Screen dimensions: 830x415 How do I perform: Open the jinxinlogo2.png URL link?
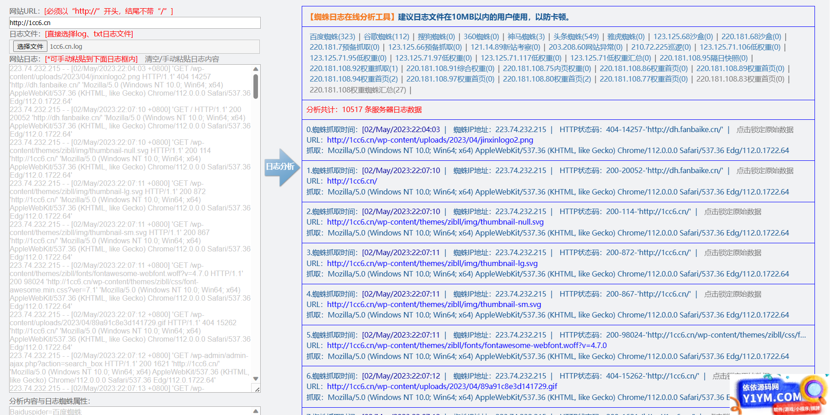[430, 140]
